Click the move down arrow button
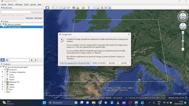The image size is (189, 106). click(x=36, y=60)
